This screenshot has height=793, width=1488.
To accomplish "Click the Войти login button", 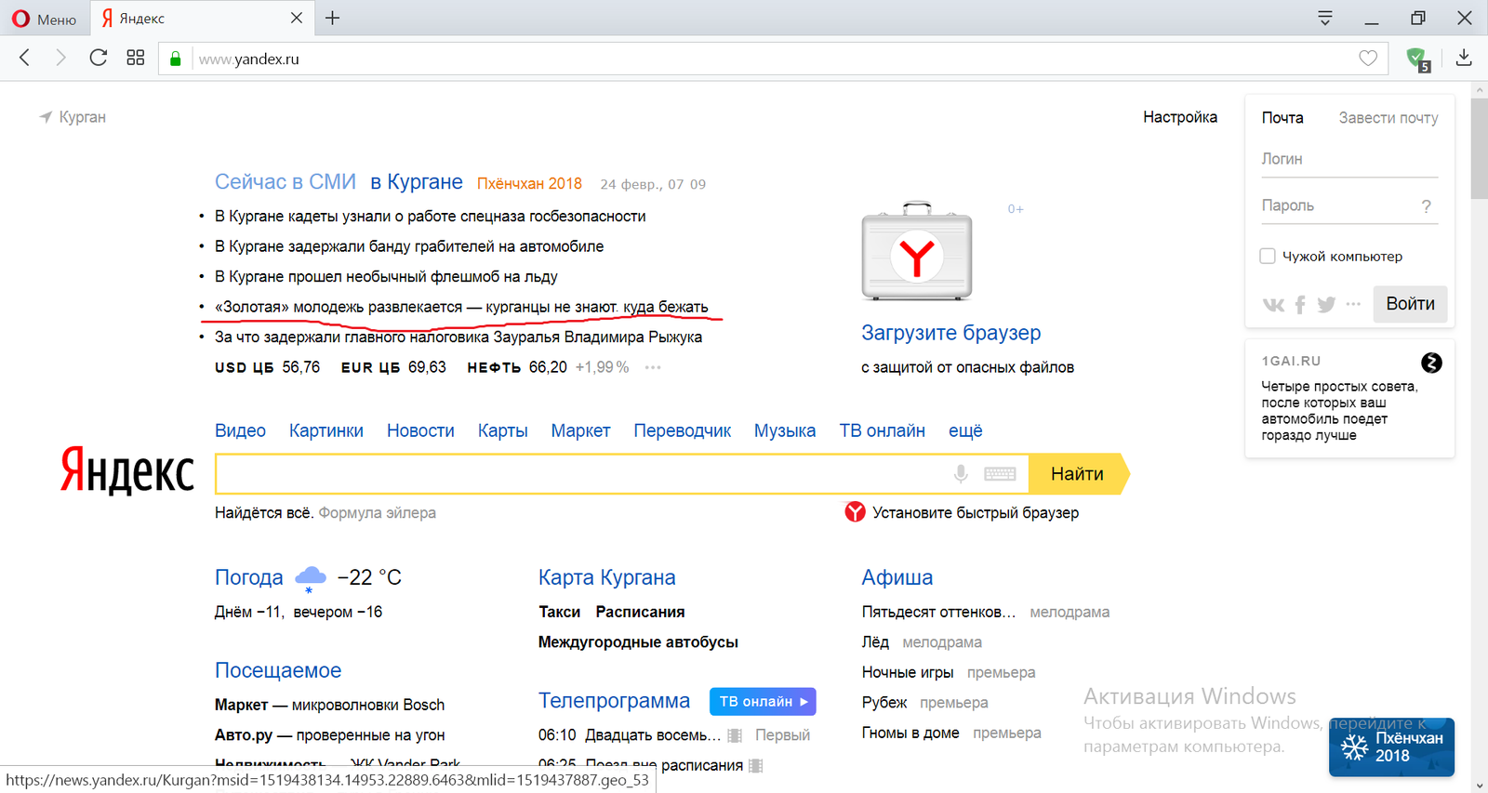I will coord(1410,304).
